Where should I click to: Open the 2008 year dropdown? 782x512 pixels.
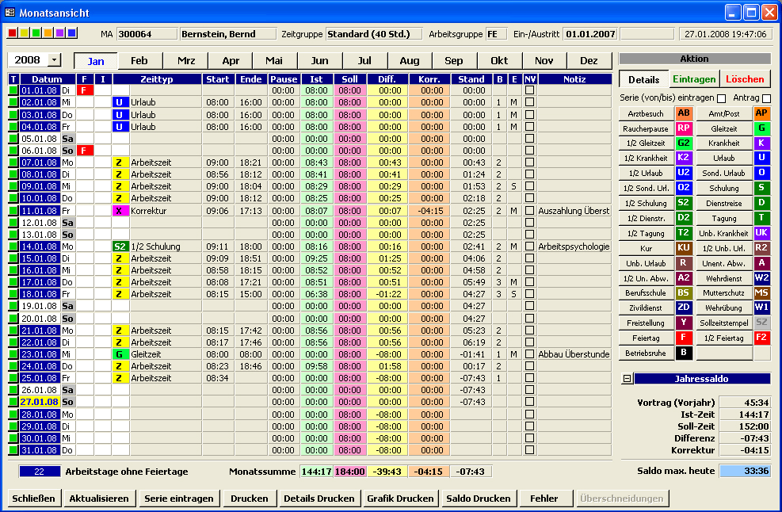(x=54, y=60)
